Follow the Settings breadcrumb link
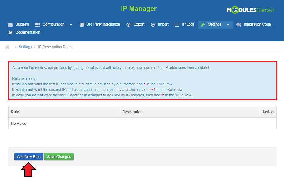 tap(25, 47)
